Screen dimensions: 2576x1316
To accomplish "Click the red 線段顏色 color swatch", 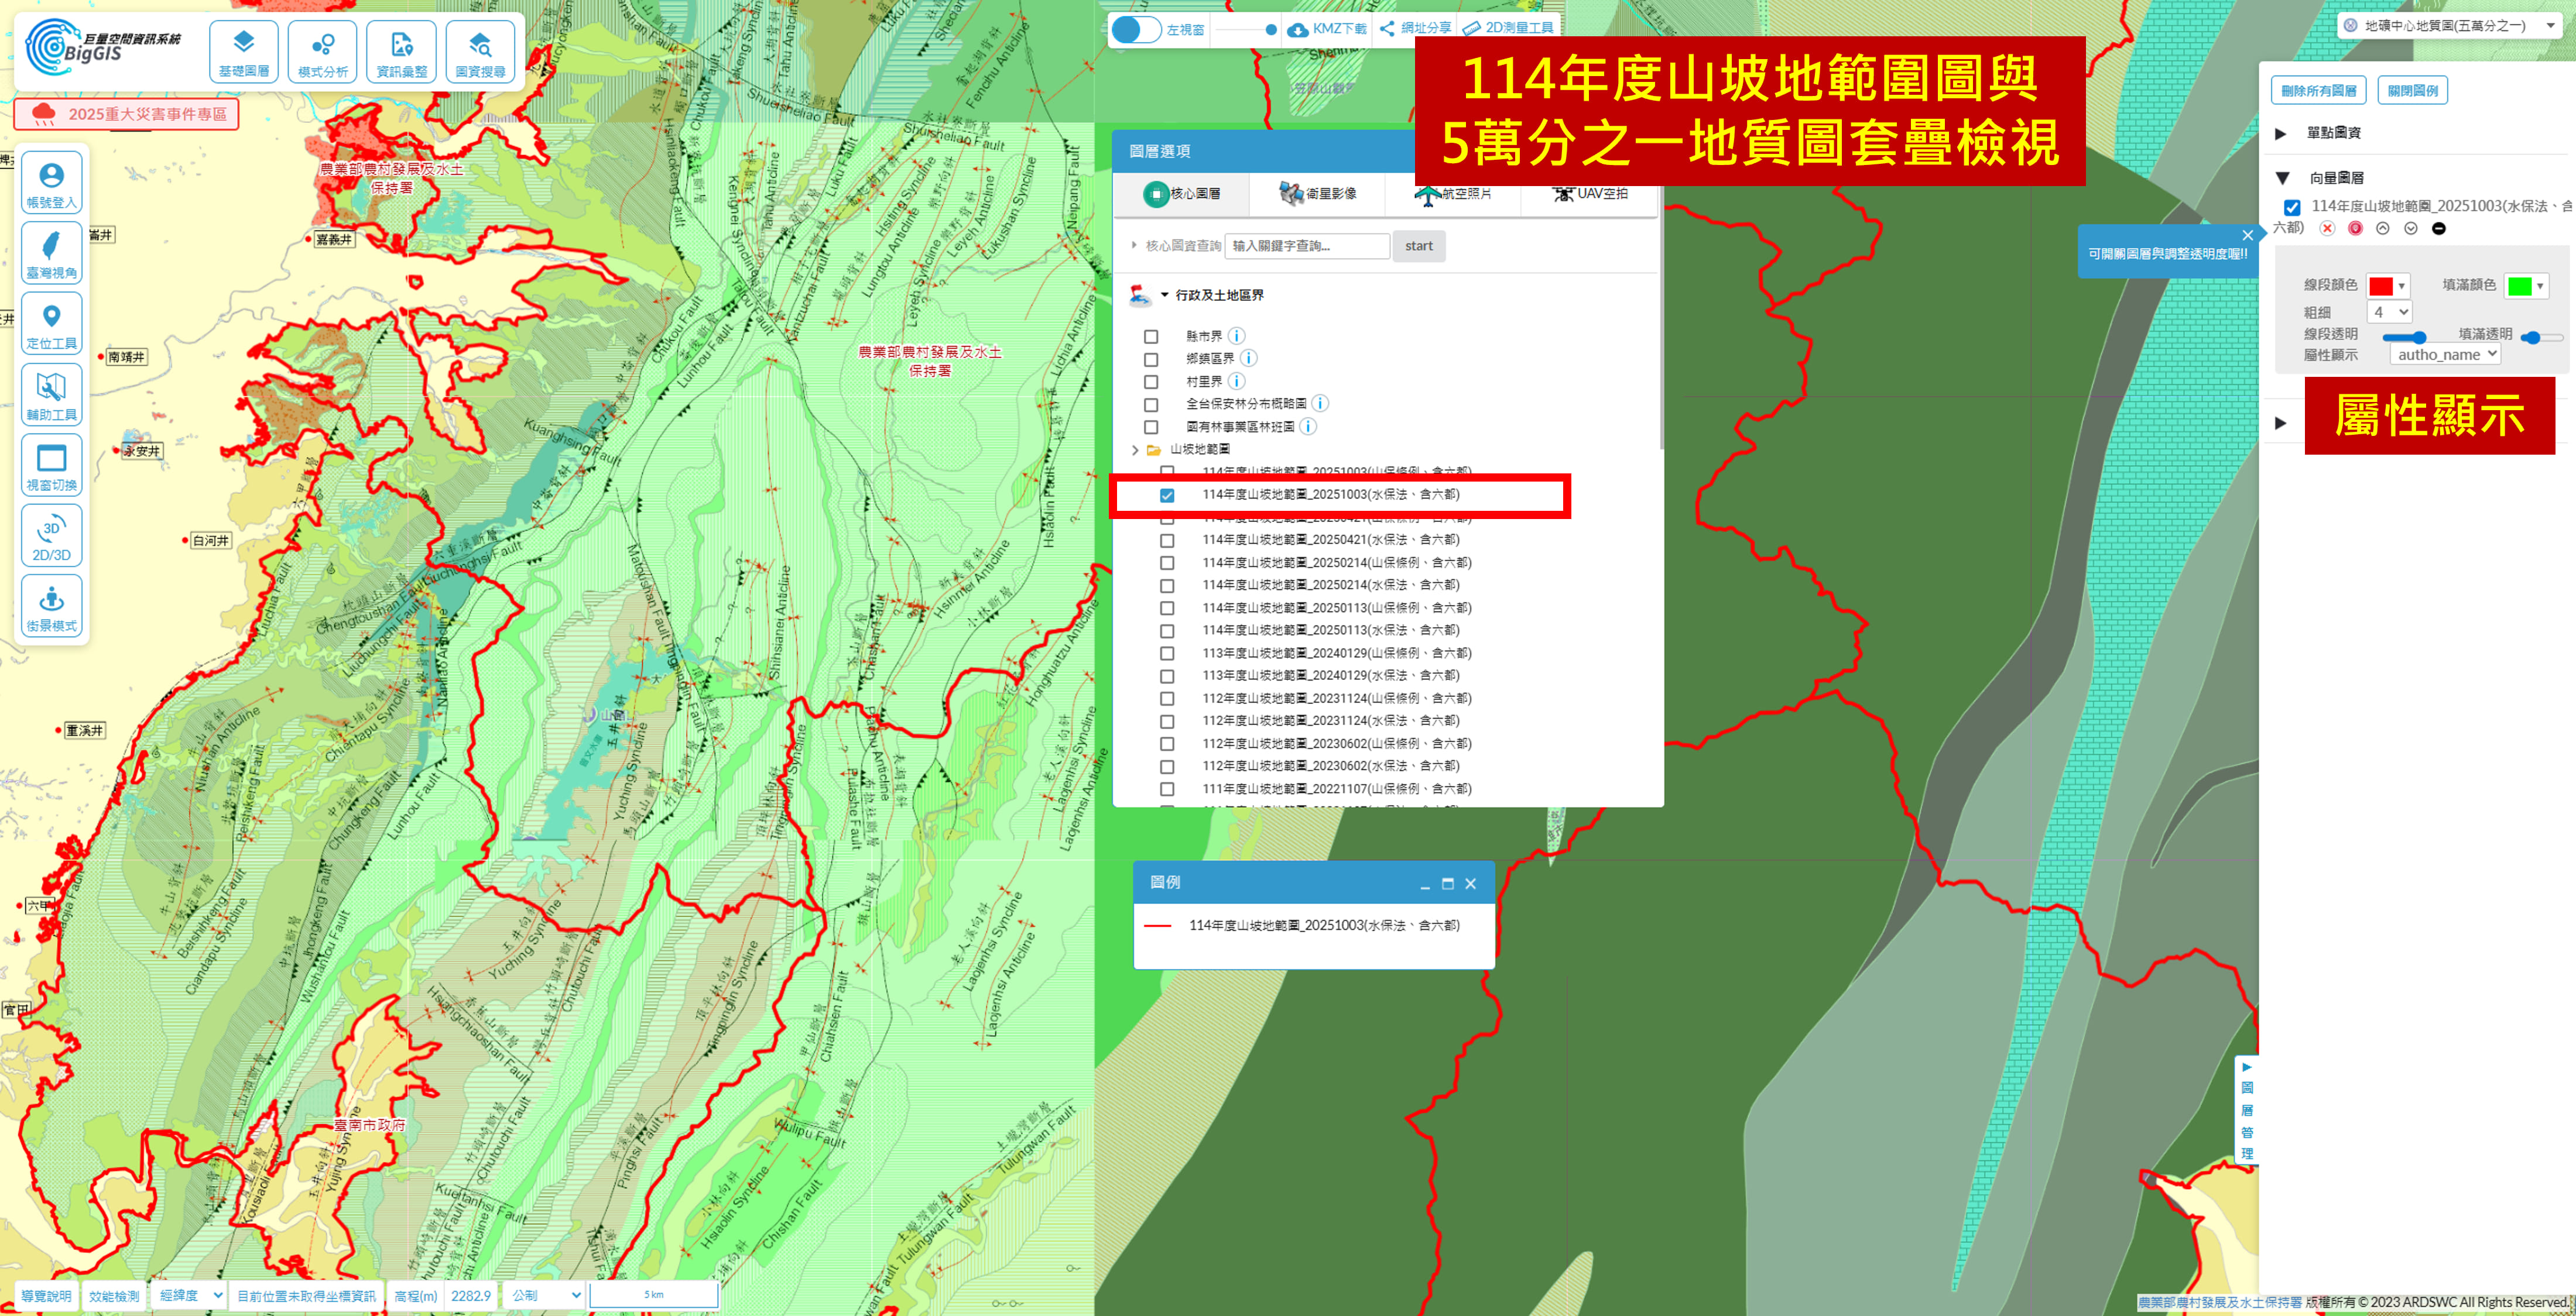I will point(2381,287).
